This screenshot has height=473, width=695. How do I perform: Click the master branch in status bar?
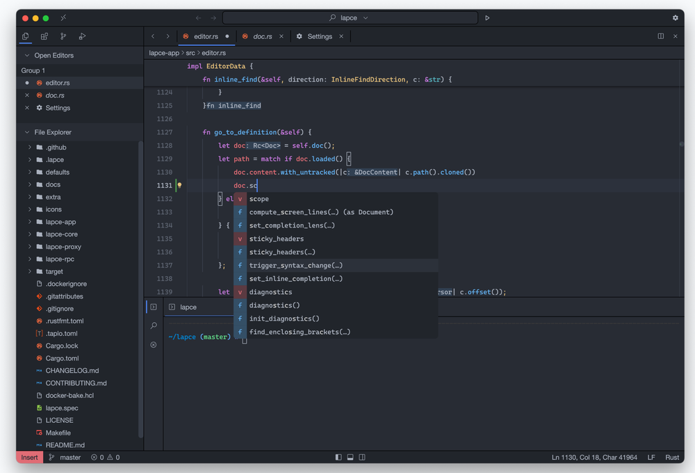tap(65, 458)
